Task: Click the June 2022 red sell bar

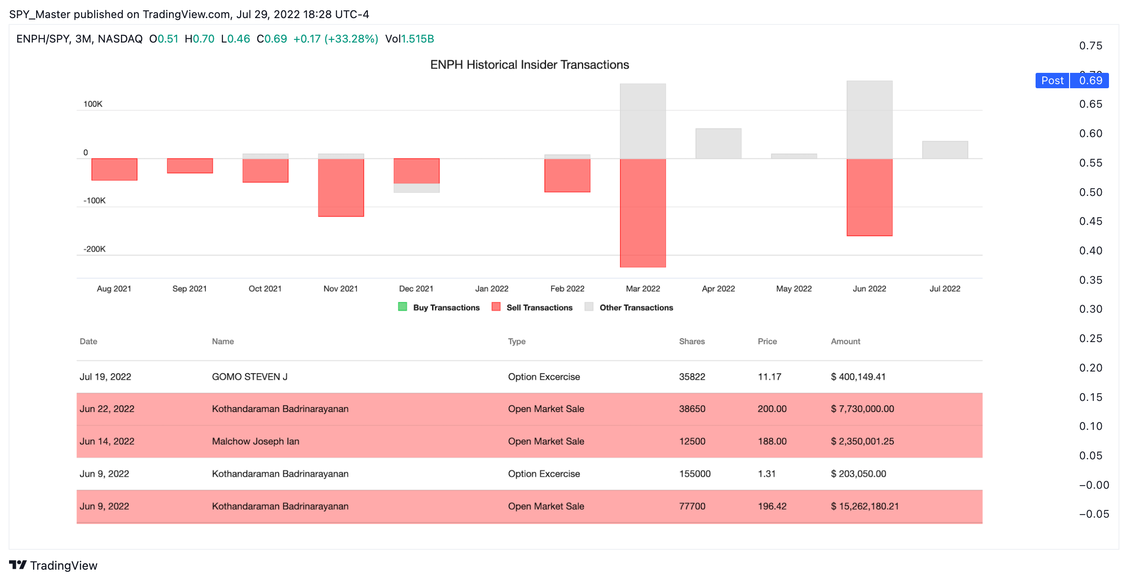Action: [x=869, y=197]
